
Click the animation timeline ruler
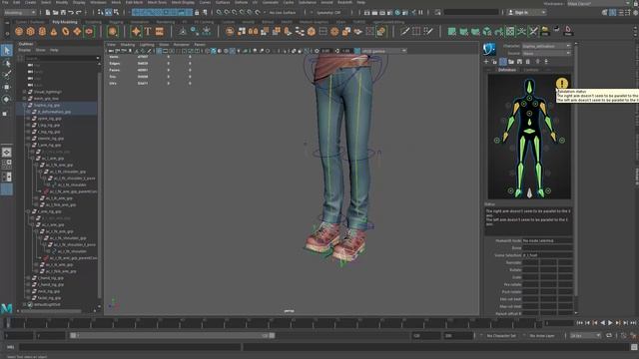(x=273, y=323)
